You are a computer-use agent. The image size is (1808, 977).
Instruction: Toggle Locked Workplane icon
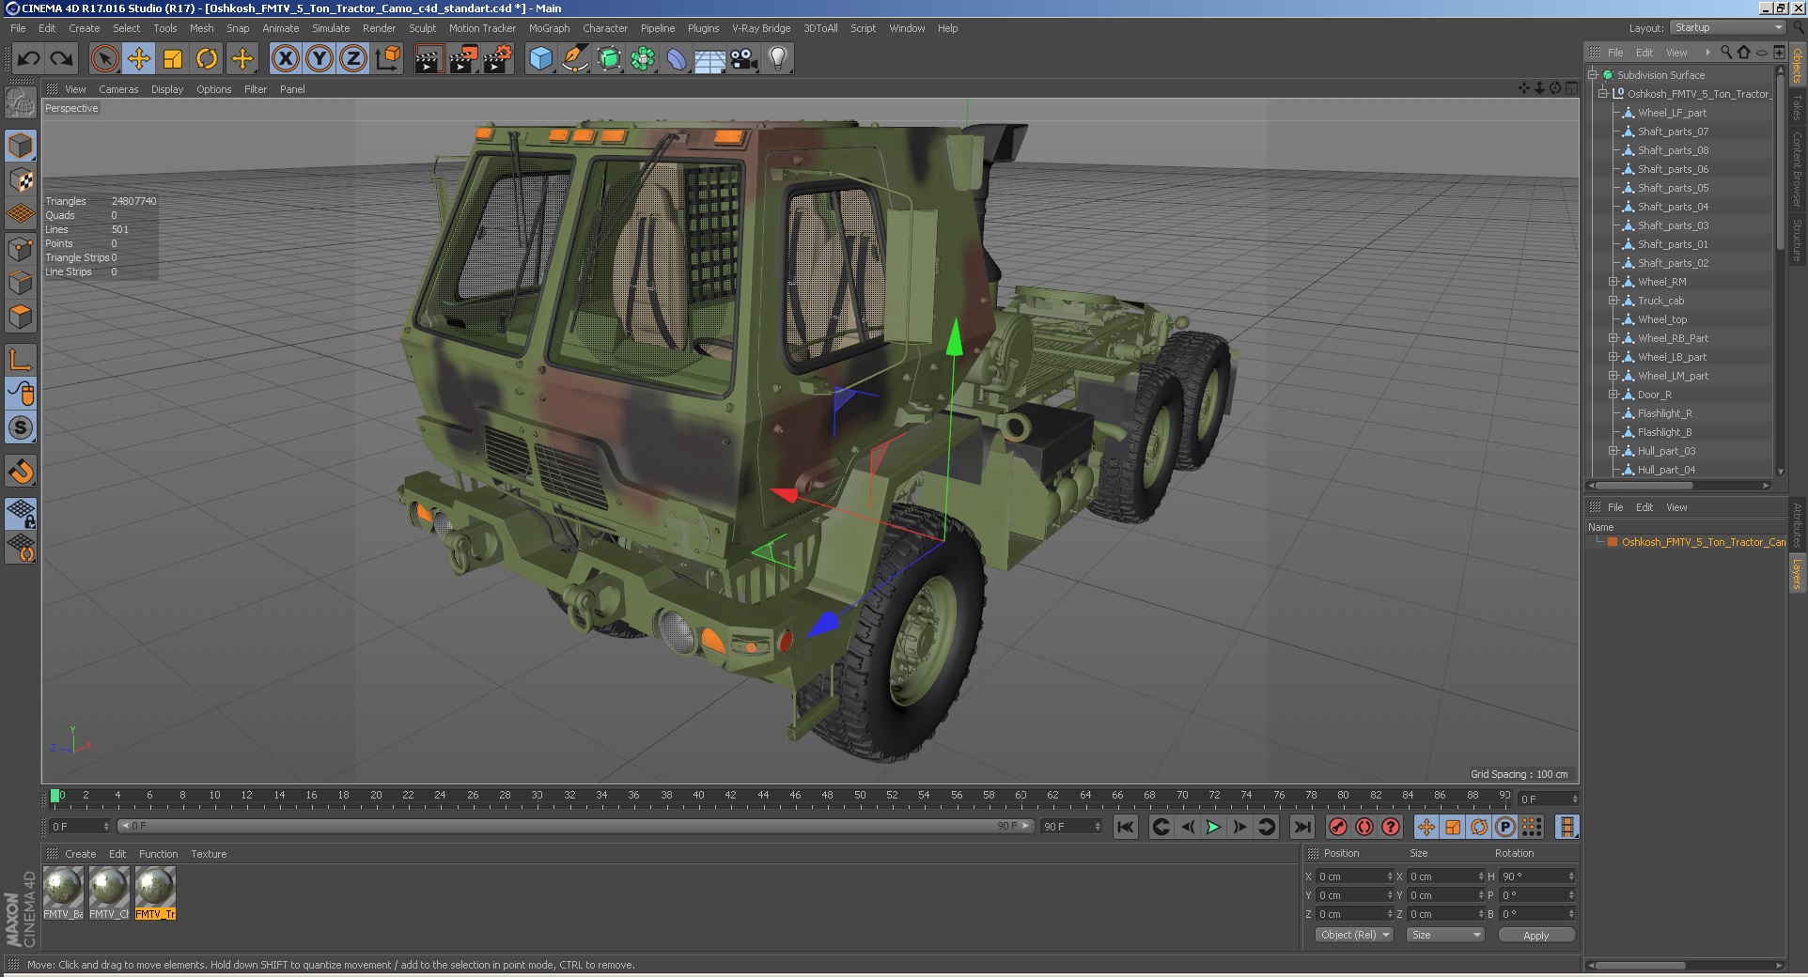pyautogui.click(x=21, y=514)
